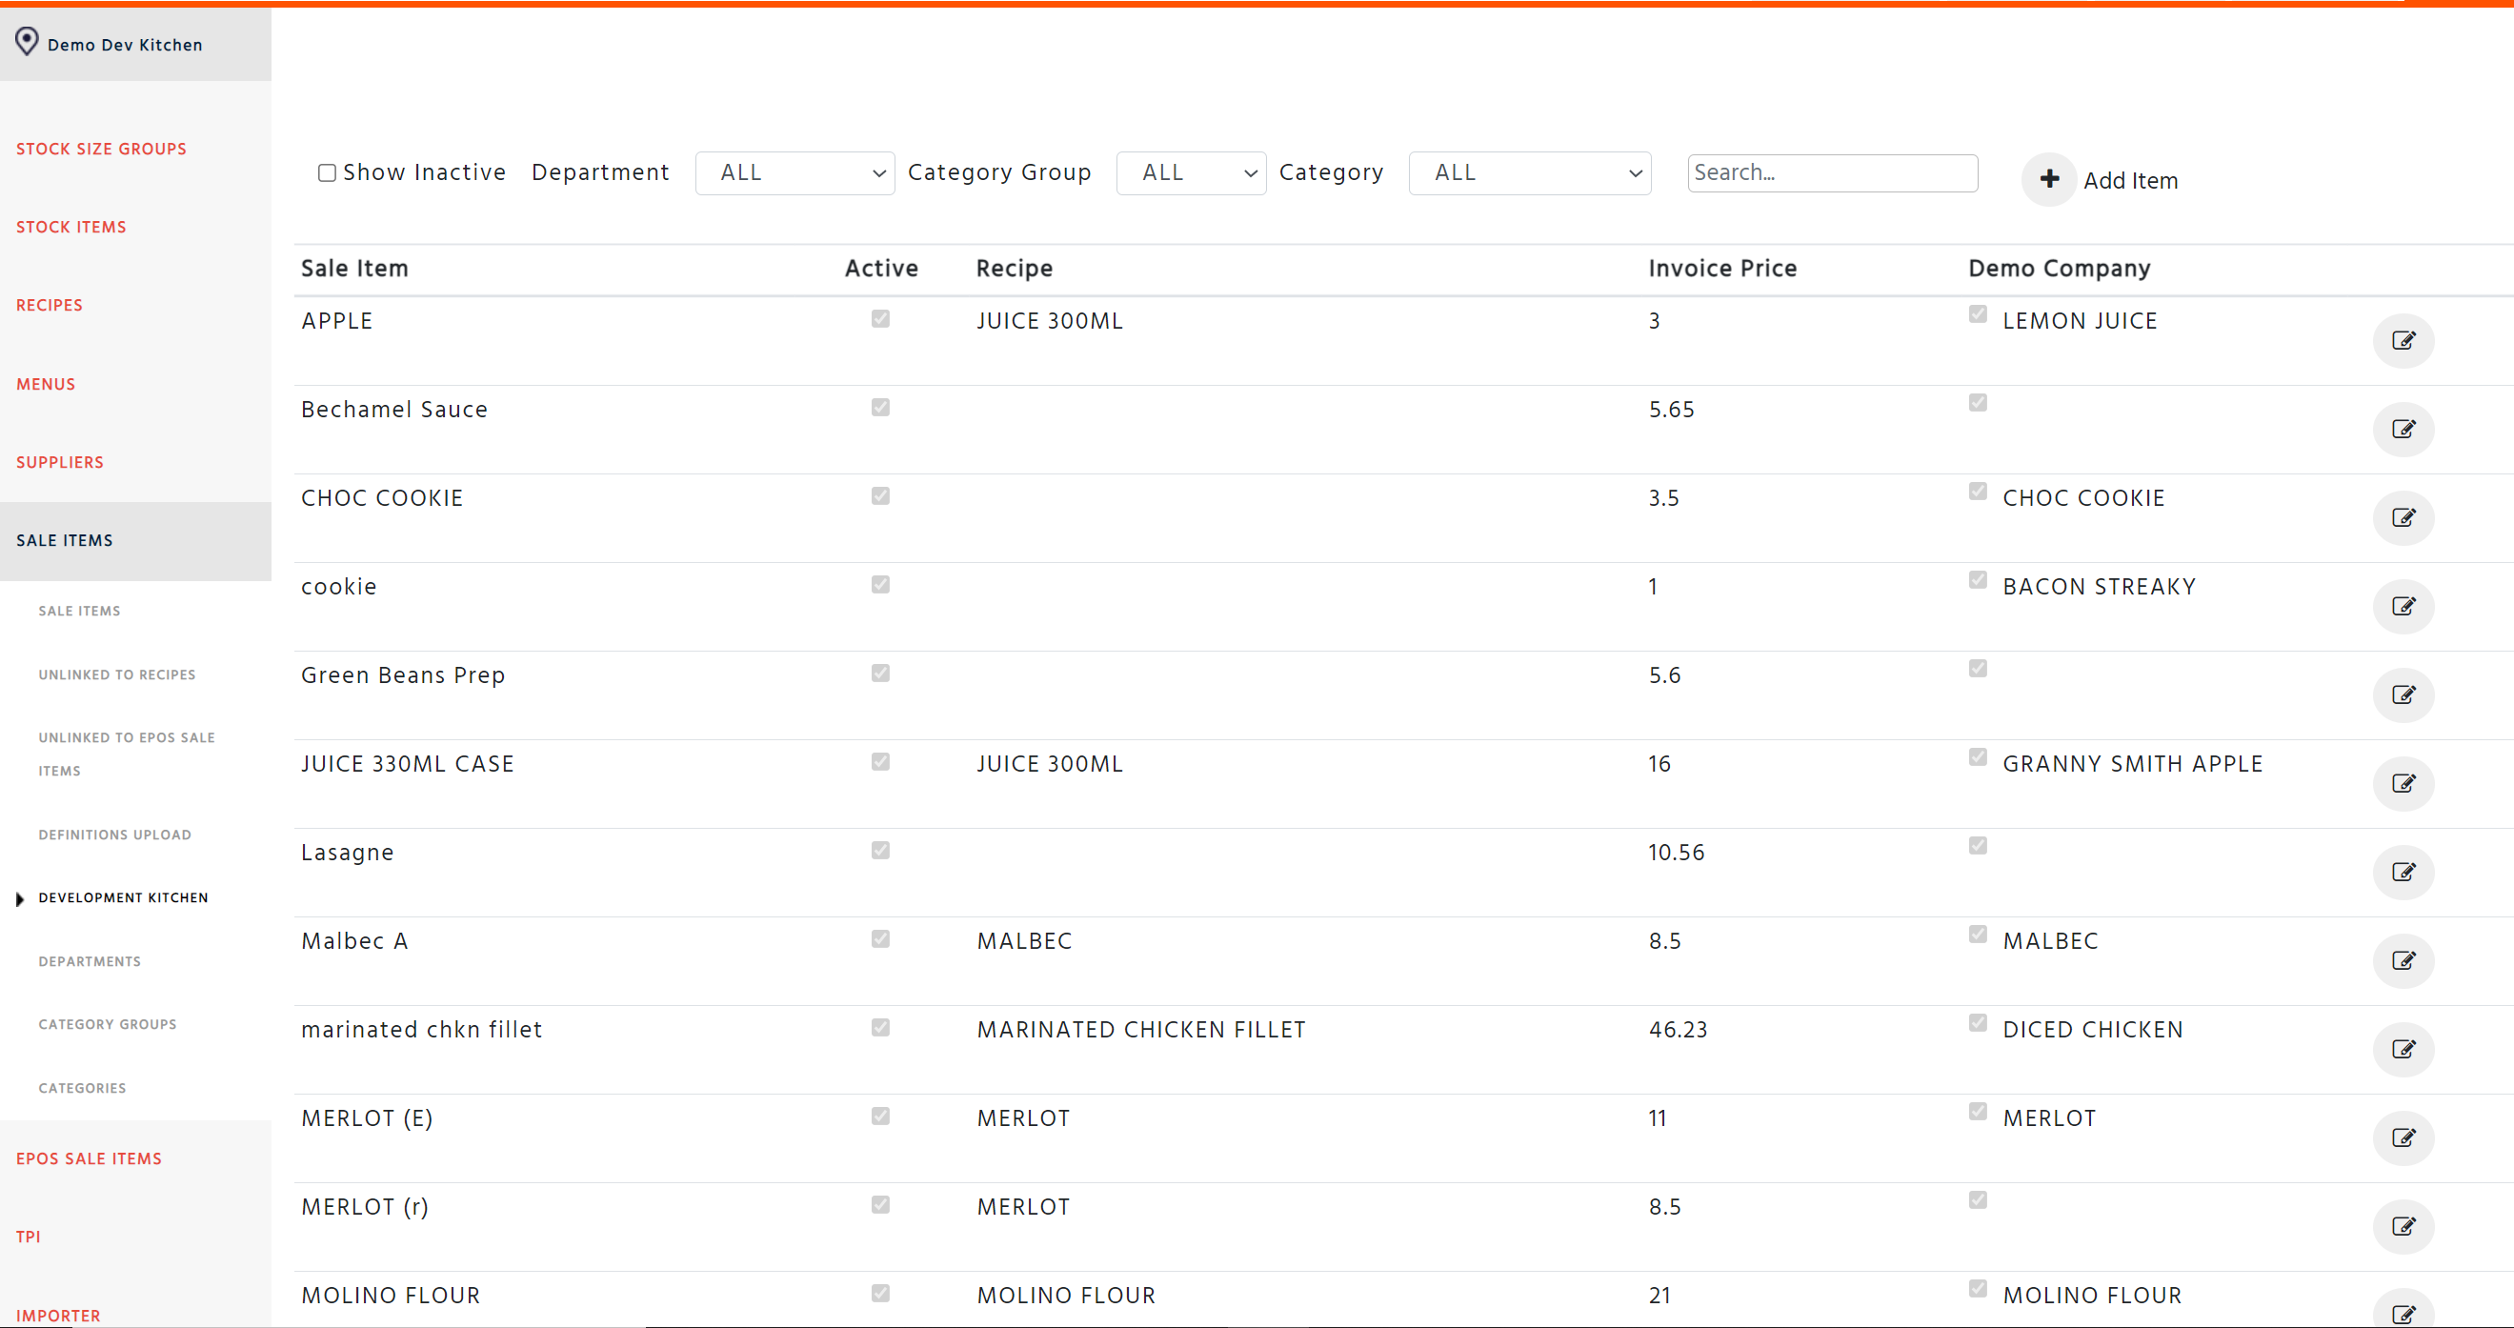Toggle Demo Company checkbox next to LEMON JUICE
Image resolution: width=2514 pixels, height=1328 pixels.
click(x=1978, y=314)
